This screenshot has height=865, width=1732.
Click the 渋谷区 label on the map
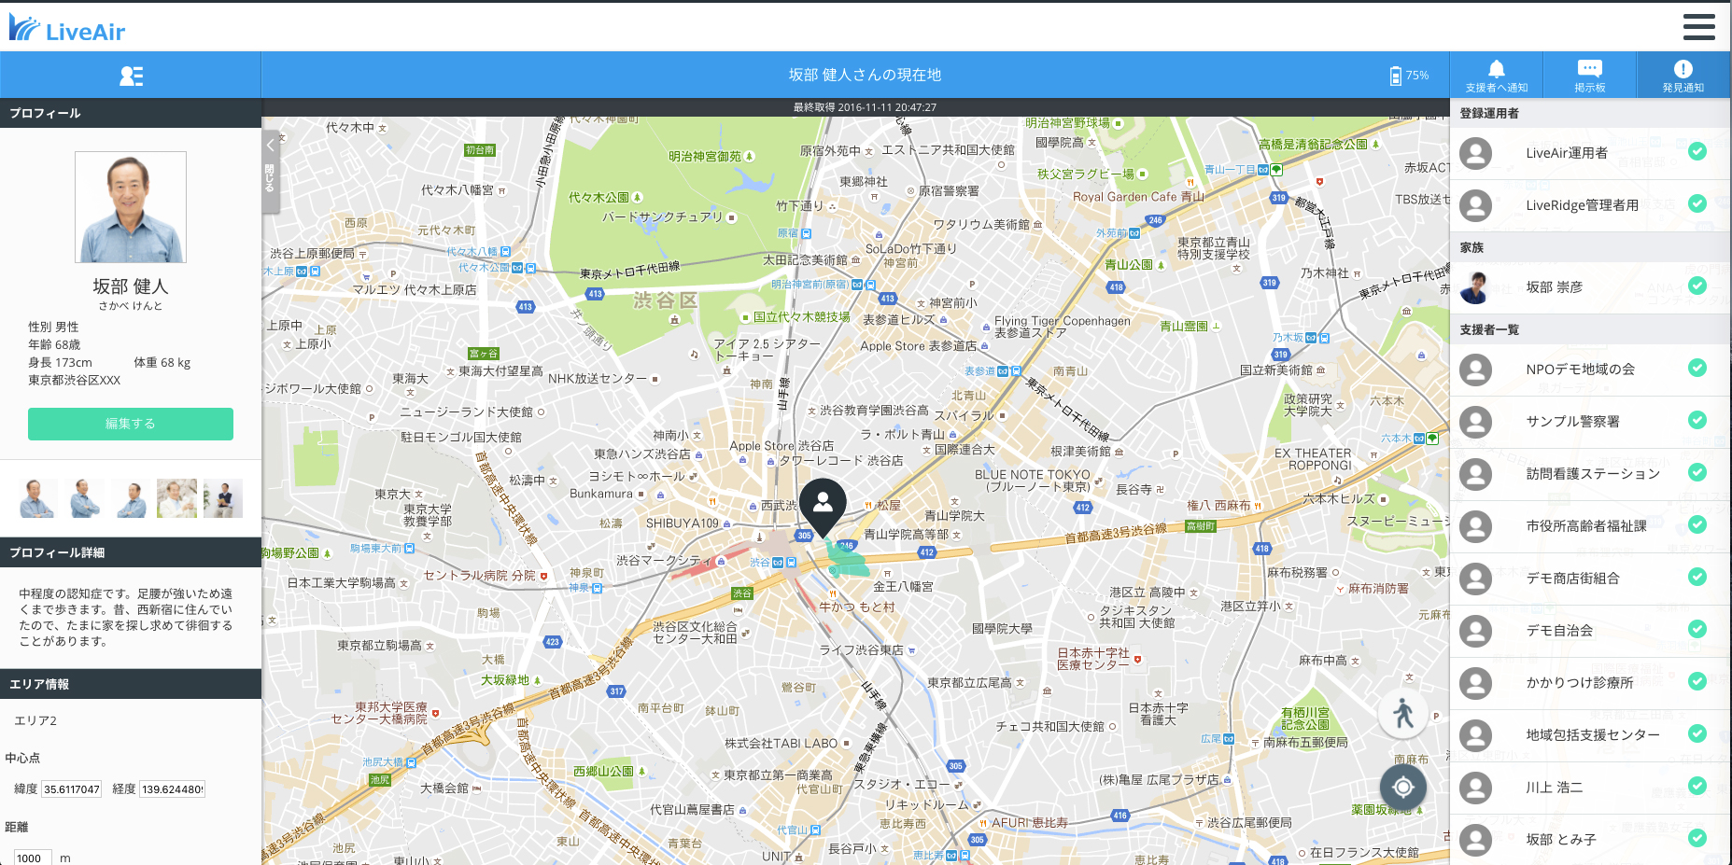(666, 300)
